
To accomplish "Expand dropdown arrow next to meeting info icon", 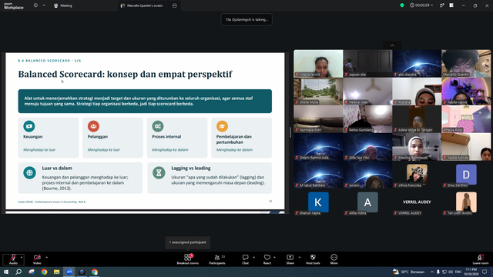I will [x=44, y=5].
